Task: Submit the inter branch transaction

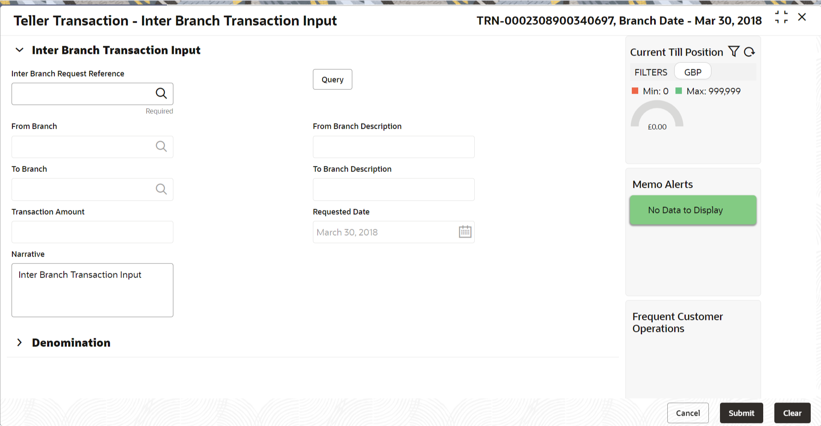Action: (x=741, y=413)
